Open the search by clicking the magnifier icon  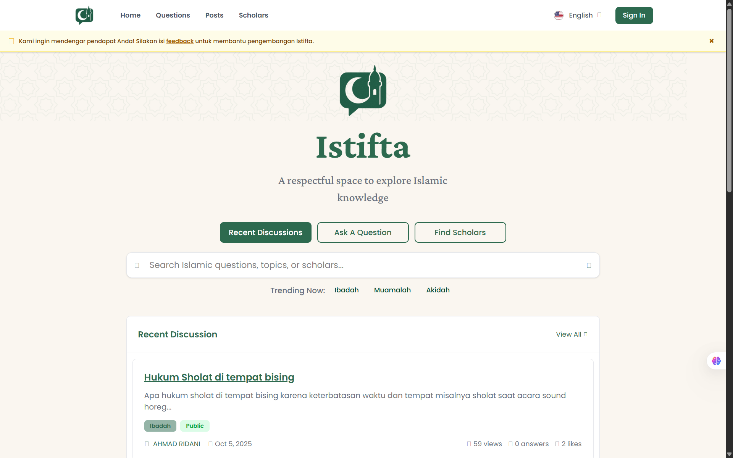click(137, 265)
